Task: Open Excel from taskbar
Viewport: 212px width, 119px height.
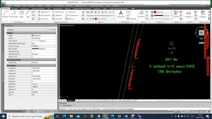Action: (x=119, y=116)
